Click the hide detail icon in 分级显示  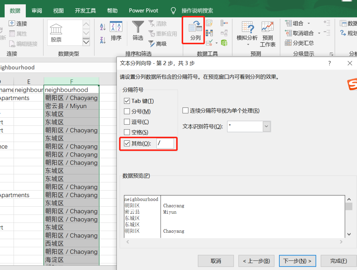[327, 33]
